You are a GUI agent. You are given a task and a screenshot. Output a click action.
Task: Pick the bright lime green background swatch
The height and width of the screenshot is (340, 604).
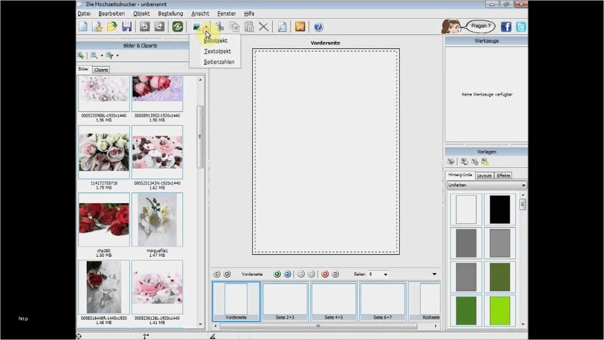tap(500, 310)
